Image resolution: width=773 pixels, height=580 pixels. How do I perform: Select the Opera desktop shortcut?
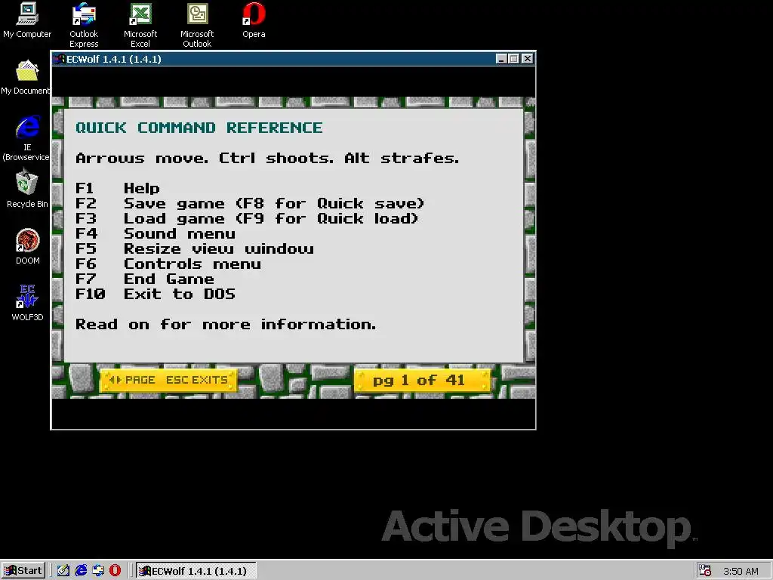click(x=254, y=20)
